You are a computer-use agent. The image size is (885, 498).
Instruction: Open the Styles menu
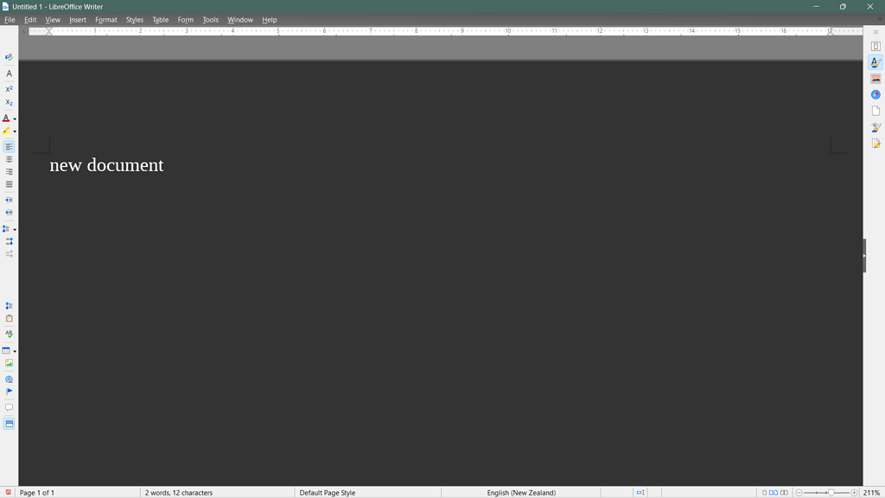134,19
